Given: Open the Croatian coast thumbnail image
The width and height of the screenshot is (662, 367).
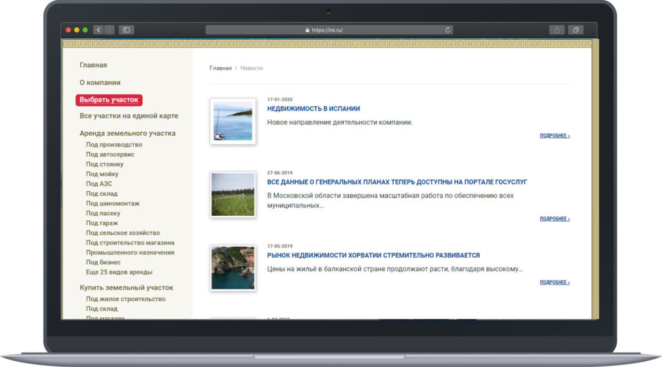Looking at the screenshot, I should 233,268.
